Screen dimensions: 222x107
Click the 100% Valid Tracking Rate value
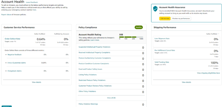click(x=214, y=63)
